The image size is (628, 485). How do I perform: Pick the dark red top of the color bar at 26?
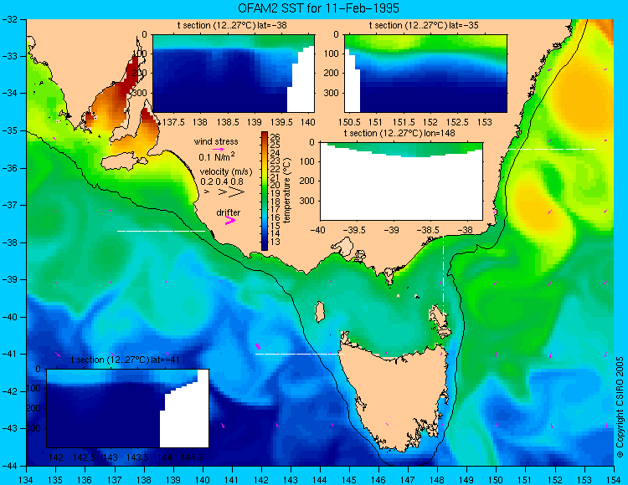265,135
